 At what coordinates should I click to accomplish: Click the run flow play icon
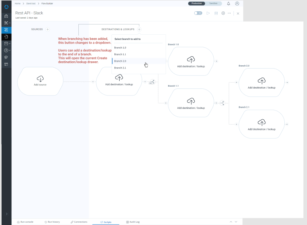pos(208,13)
